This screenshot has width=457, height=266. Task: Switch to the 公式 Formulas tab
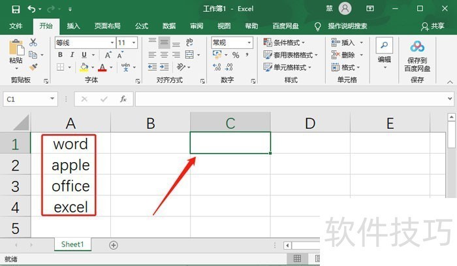[142, 26]
